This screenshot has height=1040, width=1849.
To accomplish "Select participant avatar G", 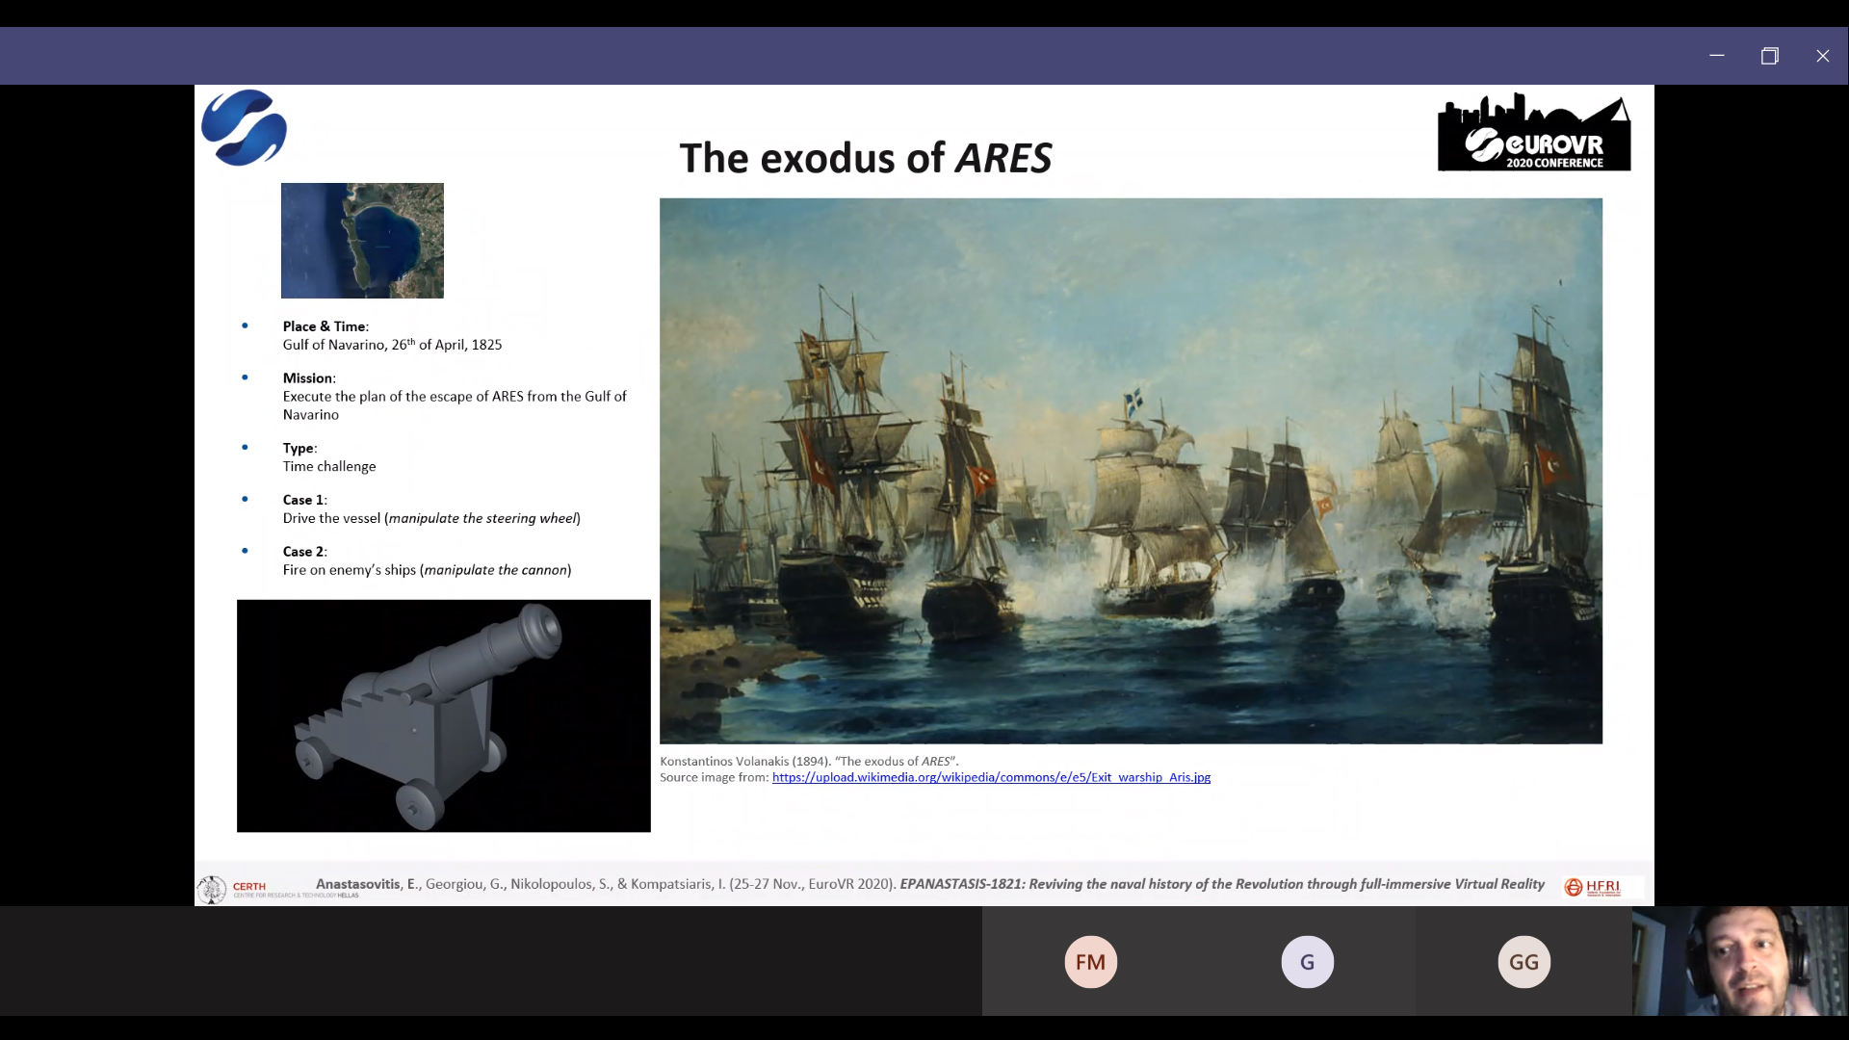I will coord(1307,961).
